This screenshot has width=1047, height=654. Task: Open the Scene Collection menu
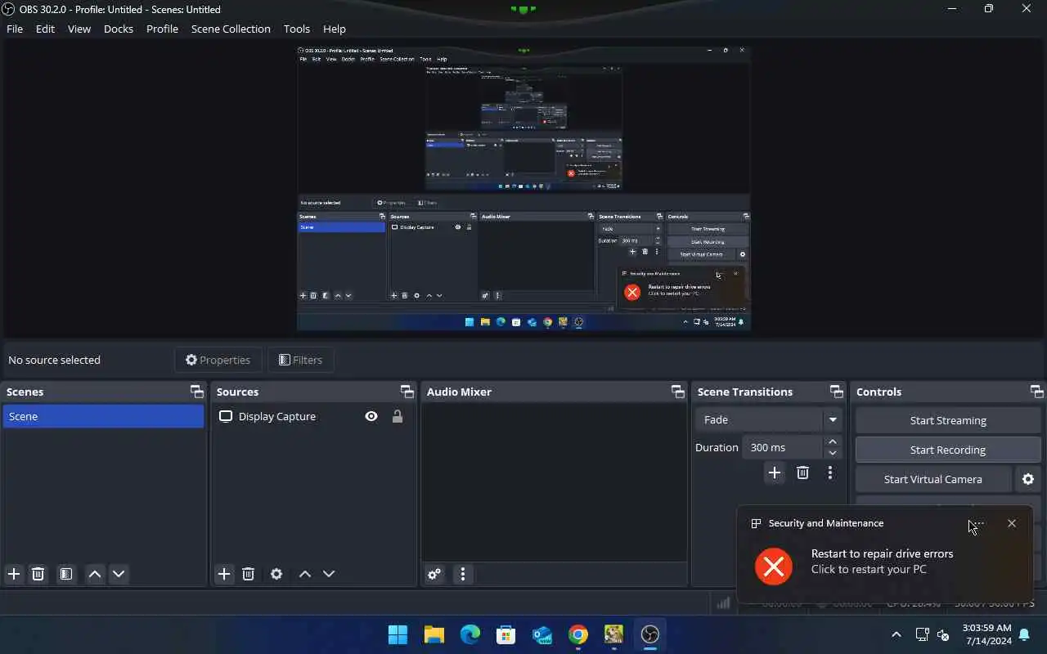(231, 29)
